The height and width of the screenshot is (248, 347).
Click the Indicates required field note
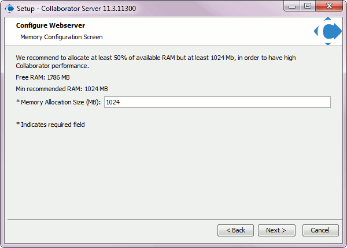(x=53, y=125)
